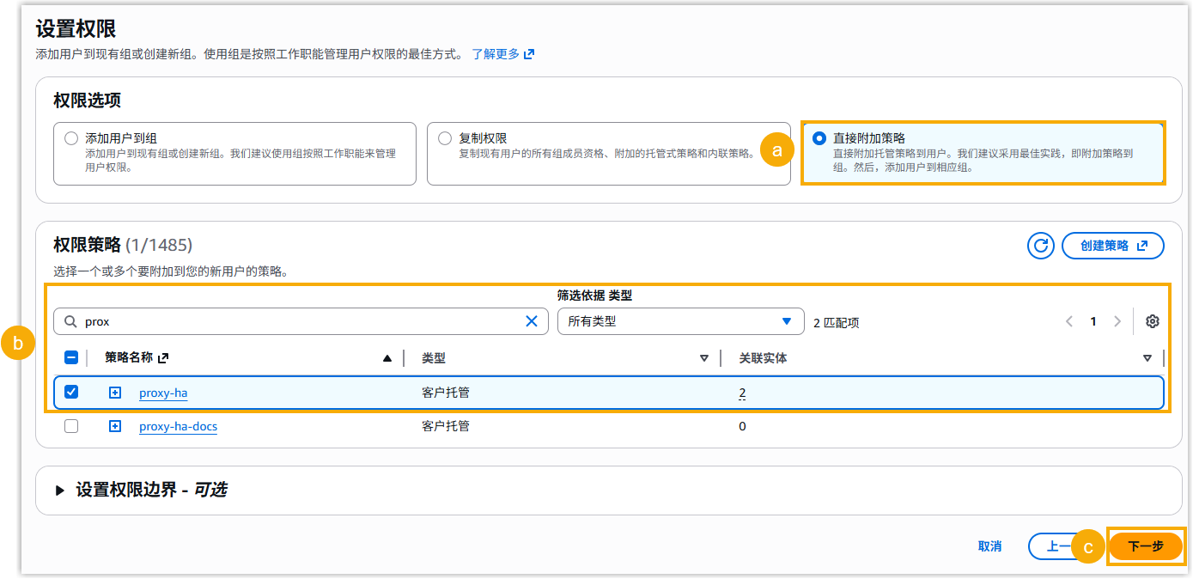This screenshot has width=1193, height=579.
Task: Expand proxy-ha-docs policy details plus icon
Action: pyautogui.click(x=115, y=426)
